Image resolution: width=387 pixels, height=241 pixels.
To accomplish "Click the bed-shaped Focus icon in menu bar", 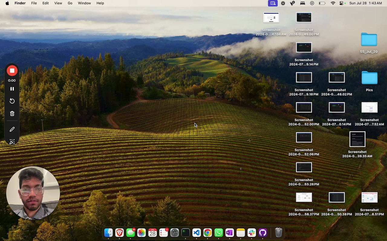I will pos(302,3).
